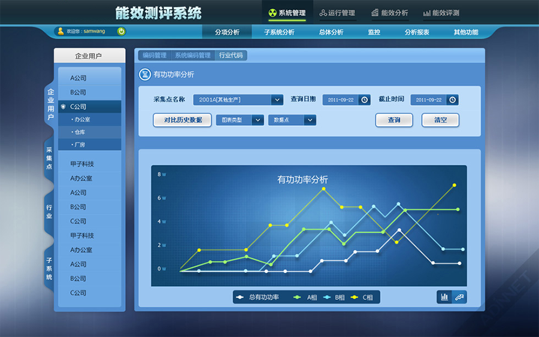Click the shield icon next to C公司
Screen dimensions: 539x337
[x=63, y=107]
